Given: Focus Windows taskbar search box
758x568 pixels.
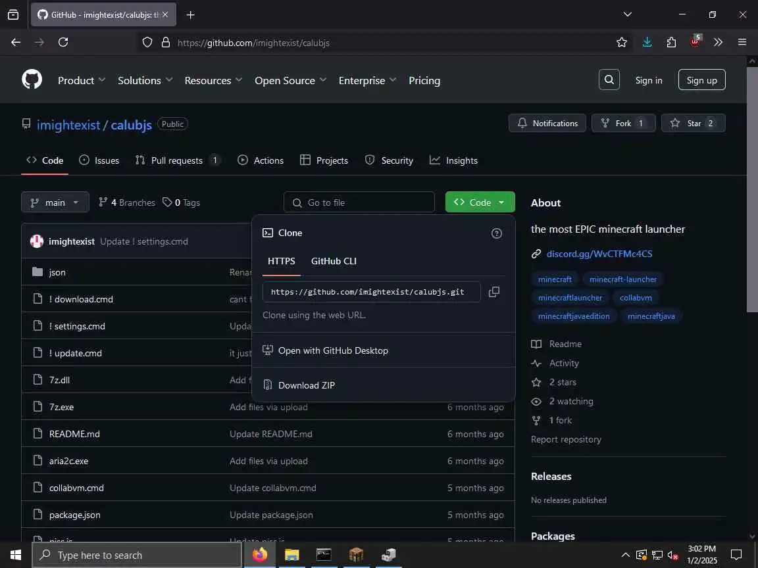Looking at the screenshot, I should point(137,555).
